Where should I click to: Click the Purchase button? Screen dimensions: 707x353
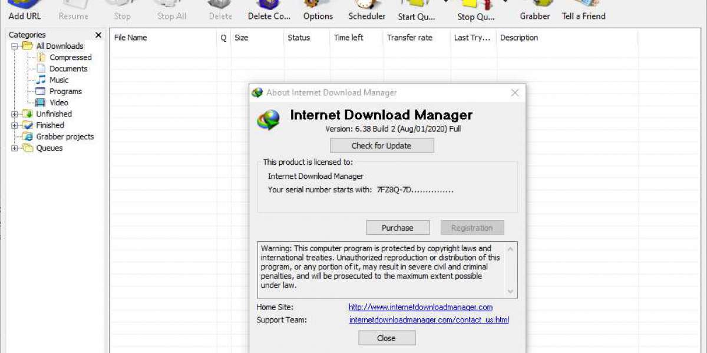[398, 228]
